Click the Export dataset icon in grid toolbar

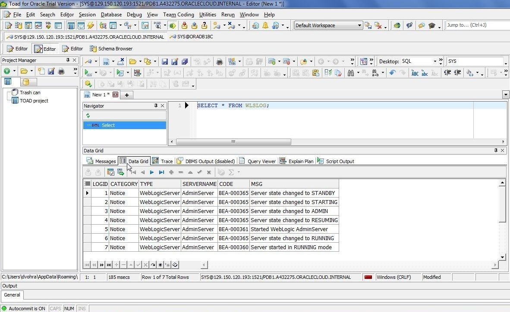121,172
